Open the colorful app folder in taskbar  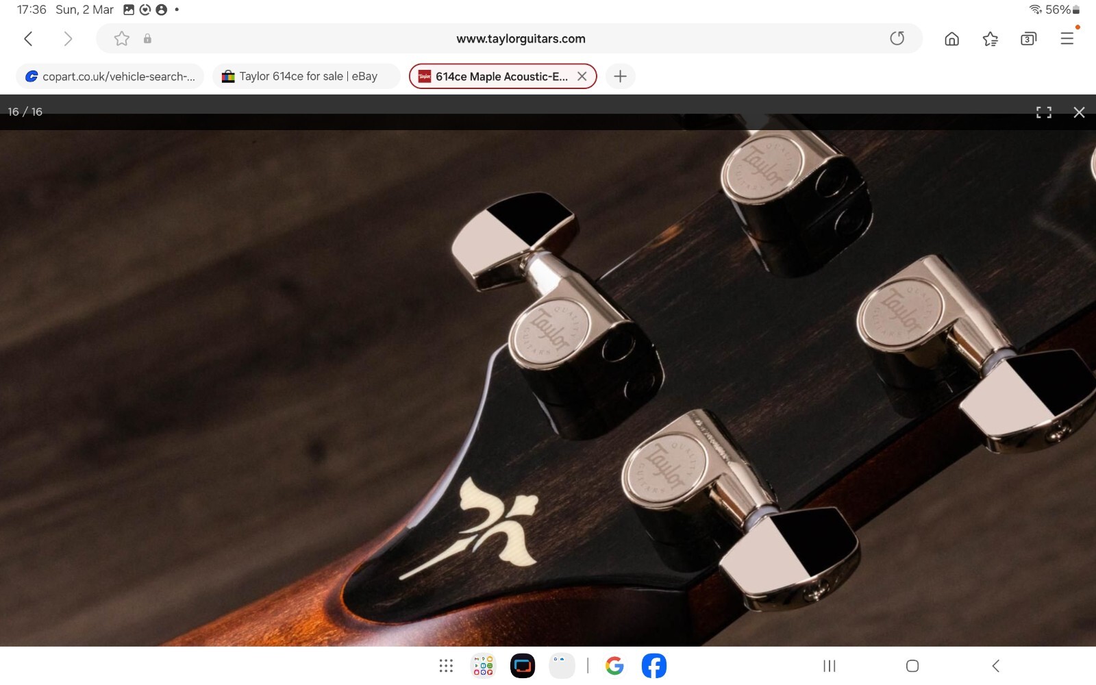[483, 666]
